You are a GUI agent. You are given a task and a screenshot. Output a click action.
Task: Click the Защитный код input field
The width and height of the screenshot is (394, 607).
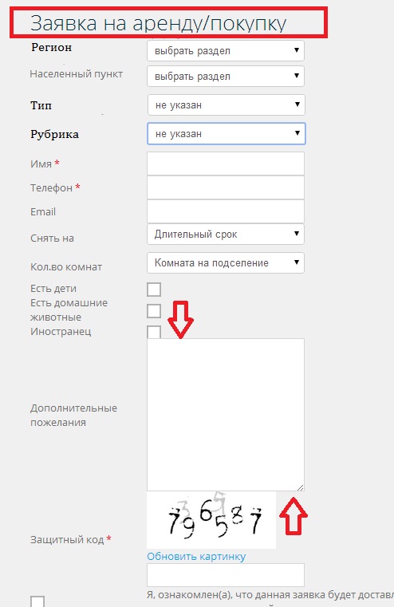tap(226, 575)
